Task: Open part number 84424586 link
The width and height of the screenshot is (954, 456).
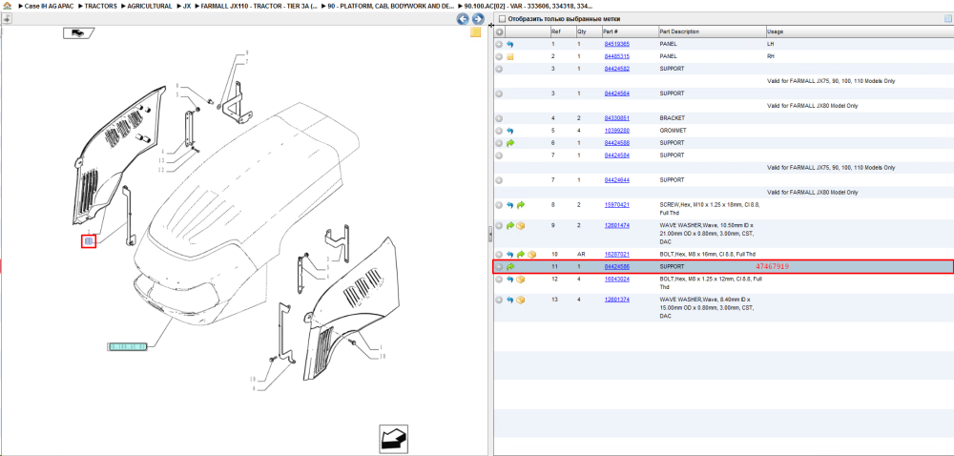Action: click(616, 267)
